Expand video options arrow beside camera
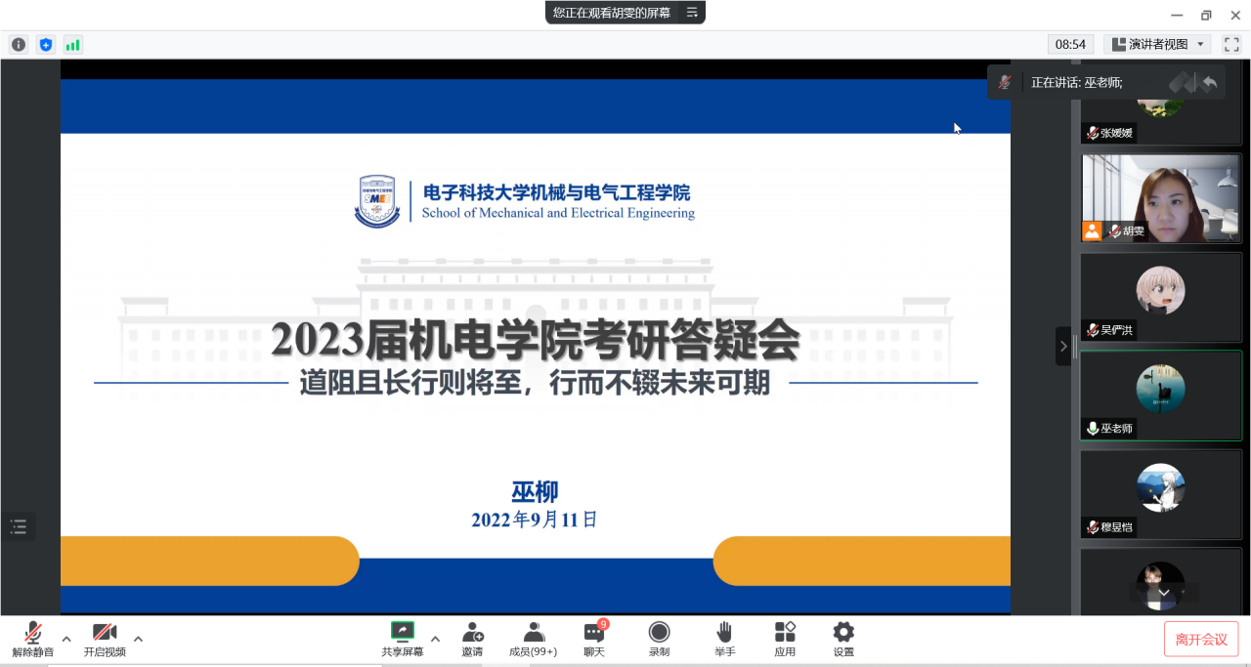 tap(138, 639)
